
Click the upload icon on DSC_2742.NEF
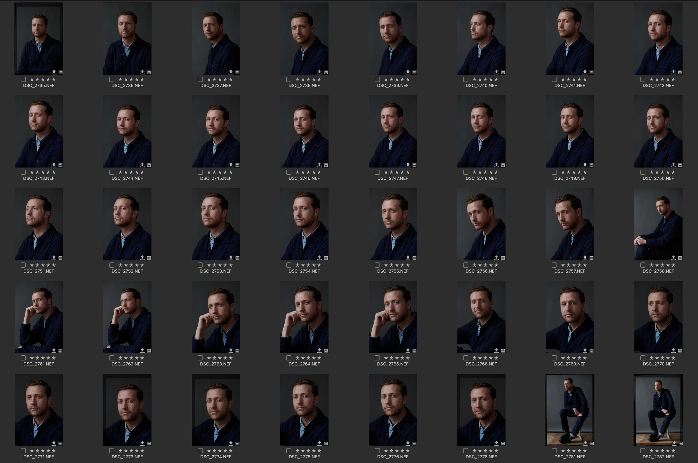(x=674, y=72)
